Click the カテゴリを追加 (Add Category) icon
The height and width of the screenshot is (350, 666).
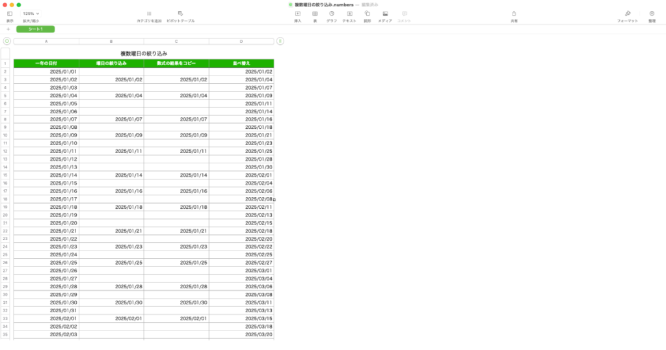(x=149, y=14)
